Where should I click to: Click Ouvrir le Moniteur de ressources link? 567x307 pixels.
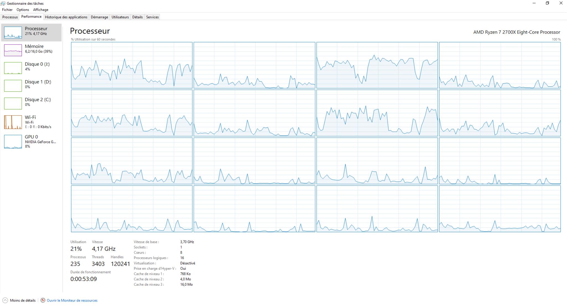[72, 300]
